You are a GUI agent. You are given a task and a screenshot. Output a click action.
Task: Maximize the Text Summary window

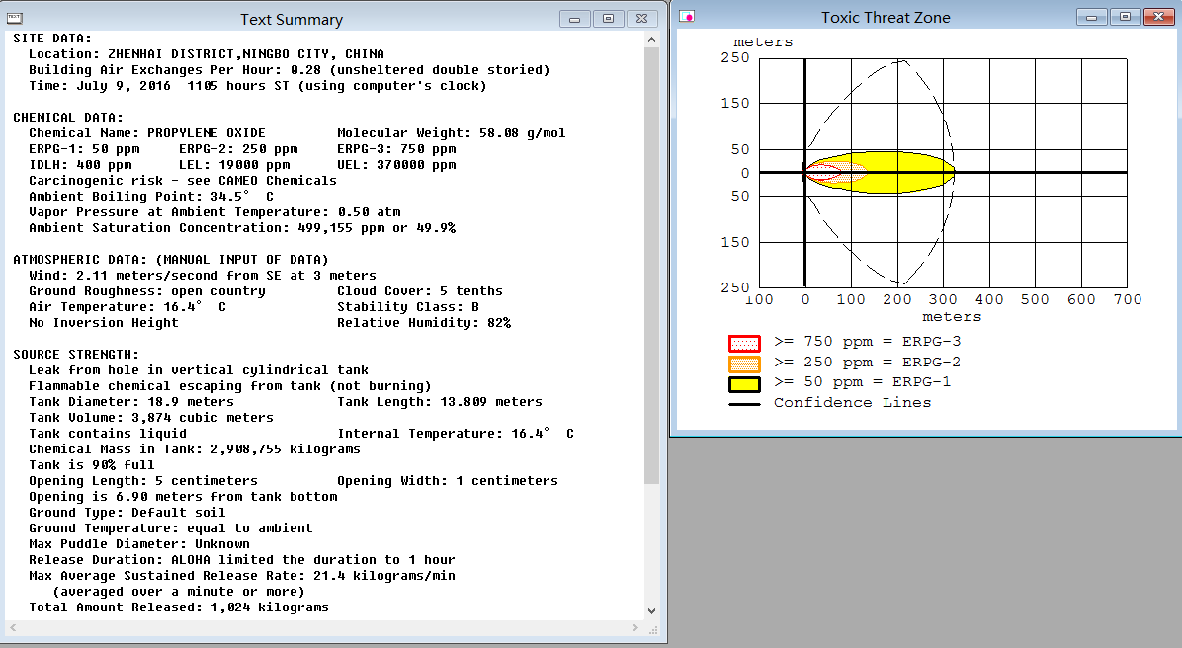[609, 19]
